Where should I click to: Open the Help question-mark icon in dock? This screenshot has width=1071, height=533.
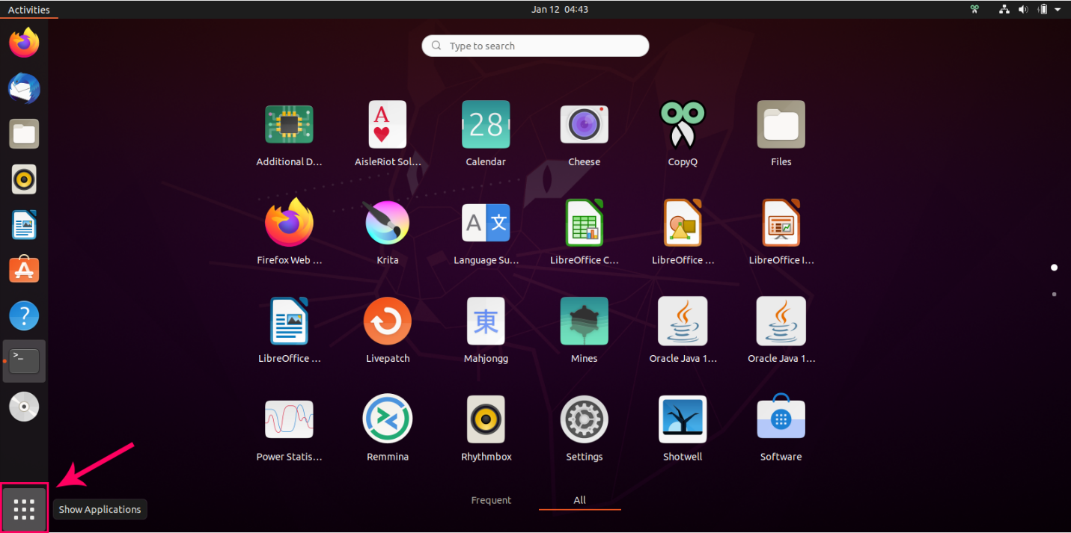tap(24, 315)
